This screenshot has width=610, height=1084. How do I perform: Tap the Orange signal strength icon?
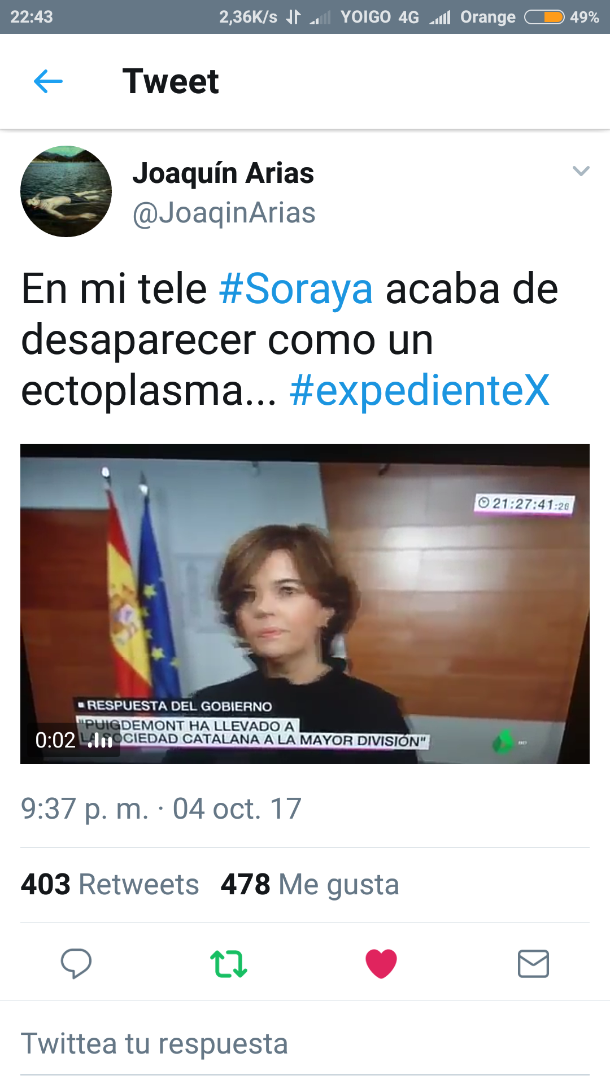pos(440,18)
